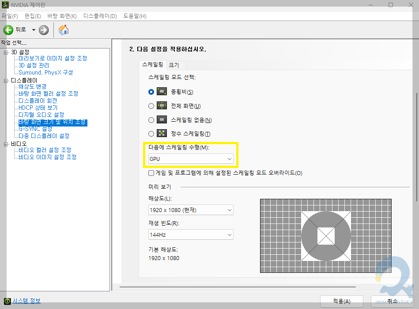The height and width of the screenshot is (309, 419).
Task: Open 미리보기로 이미지 설정 조정
Action: (53, 58)
